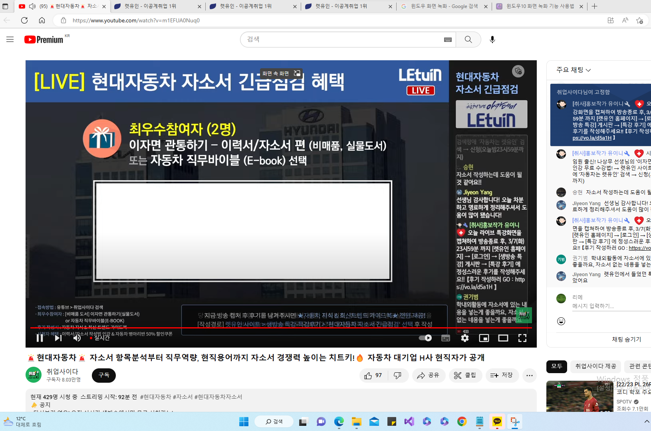651x431 pixels.
Task: Select the 취업사이다 제공 filter chip
Action: (x=595, y=366)
